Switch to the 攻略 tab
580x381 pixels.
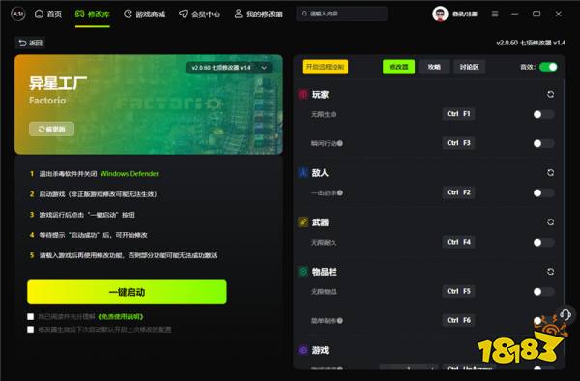(434, 67)
